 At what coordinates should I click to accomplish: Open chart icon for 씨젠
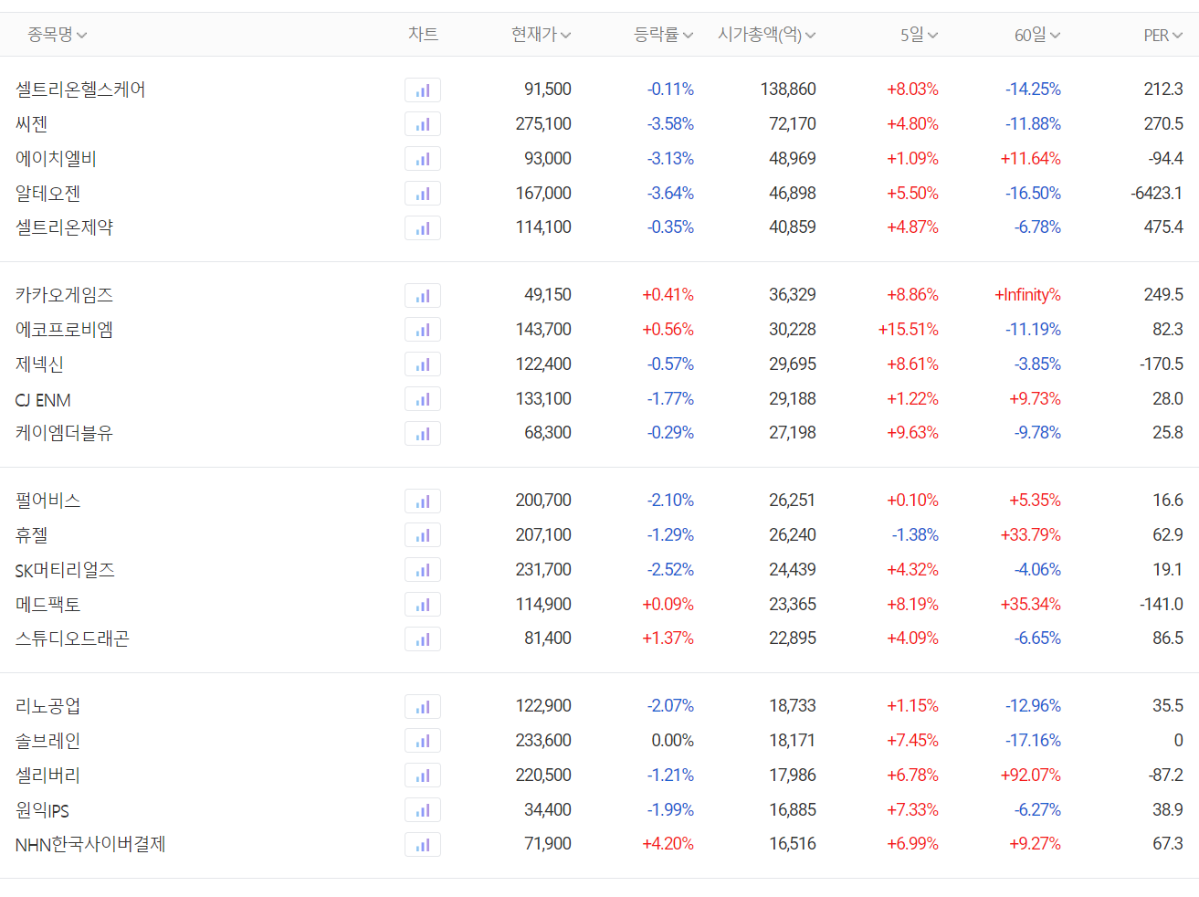coord(423,124)
